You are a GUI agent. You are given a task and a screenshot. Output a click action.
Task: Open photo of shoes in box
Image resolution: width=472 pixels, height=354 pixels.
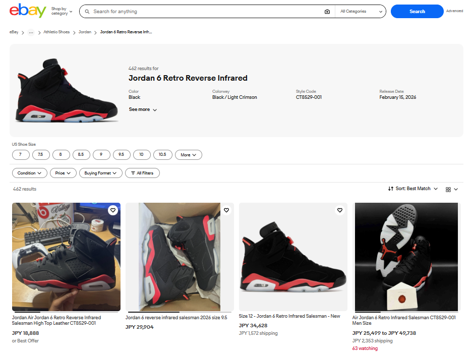tap(180, 257)
